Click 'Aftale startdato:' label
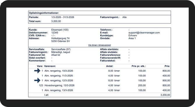The image size is (195, 107). pos(109,49)
